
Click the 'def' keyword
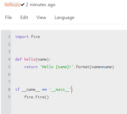click(x=19, y=59)
